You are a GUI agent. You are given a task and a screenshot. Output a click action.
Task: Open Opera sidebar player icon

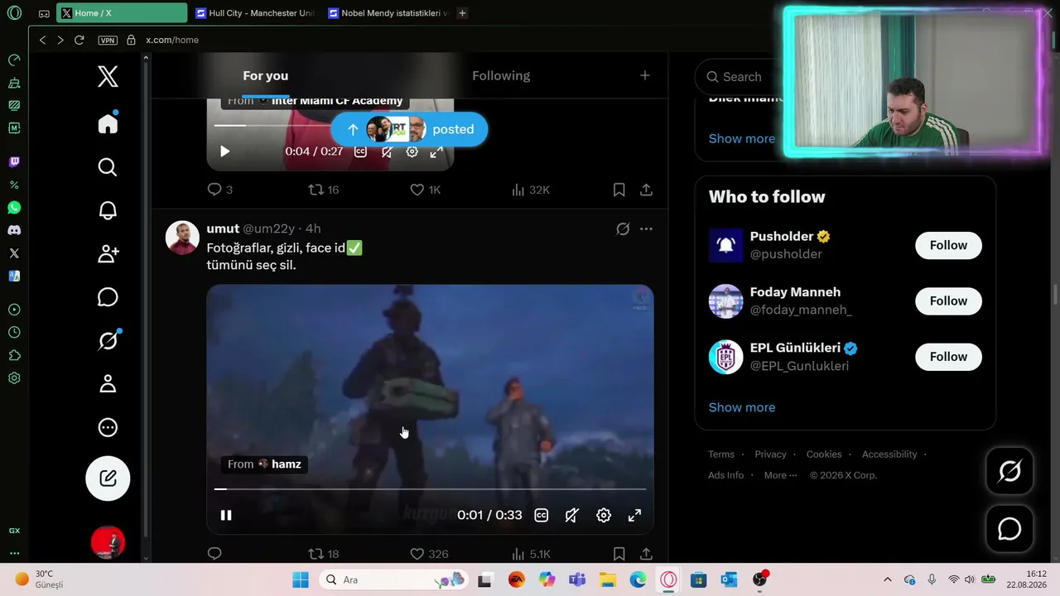pos(14,310)
